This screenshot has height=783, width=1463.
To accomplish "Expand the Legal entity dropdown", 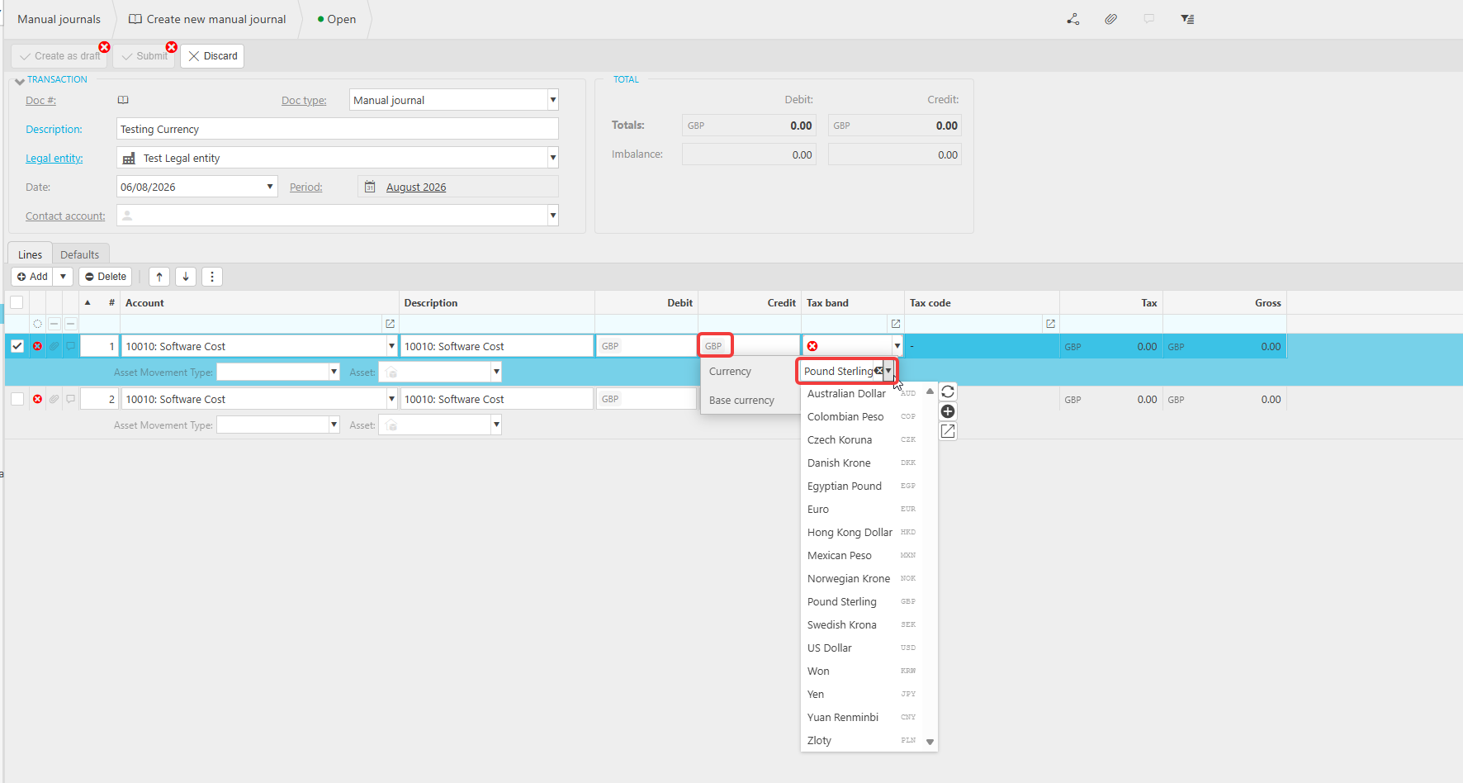I will tap(553, 158).
